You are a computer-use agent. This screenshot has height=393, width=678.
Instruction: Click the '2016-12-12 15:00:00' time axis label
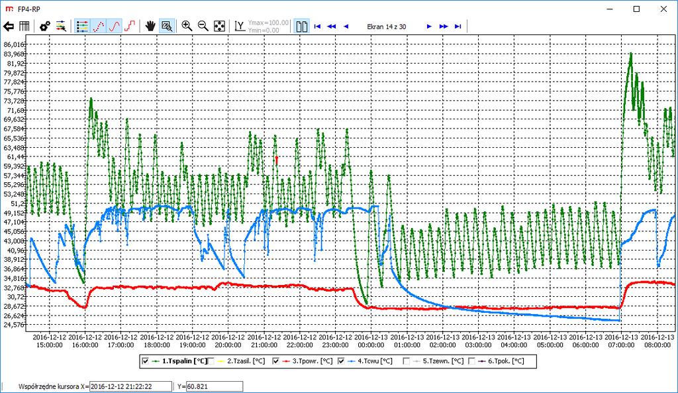tap(49, 341)
